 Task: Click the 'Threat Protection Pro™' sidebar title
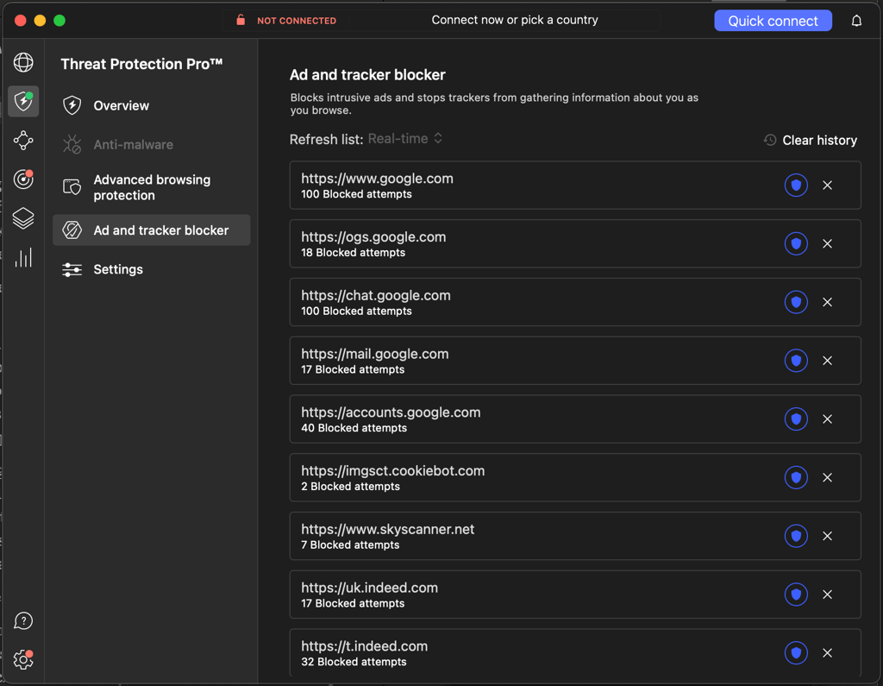(x=141, y=64)
